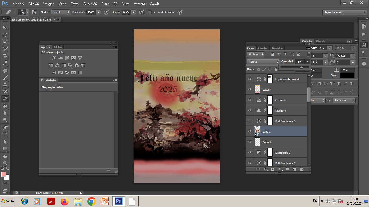Viewport: 369px width, 207px height.
Task: Click the text Color swatch in Carácter
Action: pyautogui.click(x=347, y=75)
